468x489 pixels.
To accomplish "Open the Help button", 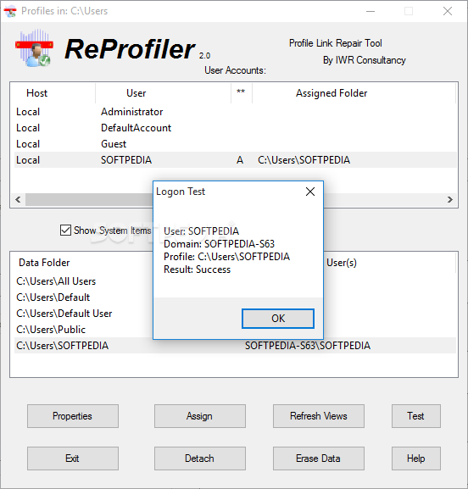I will click(416, 458).
